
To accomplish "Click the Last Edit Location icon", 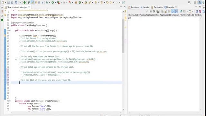I will [x=107, y=2].
